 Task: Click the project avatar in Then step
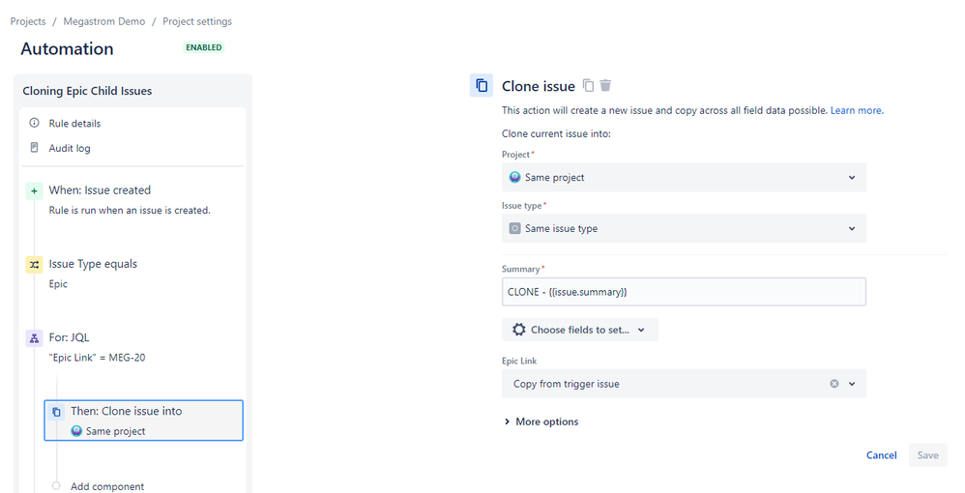pos(76,431)
